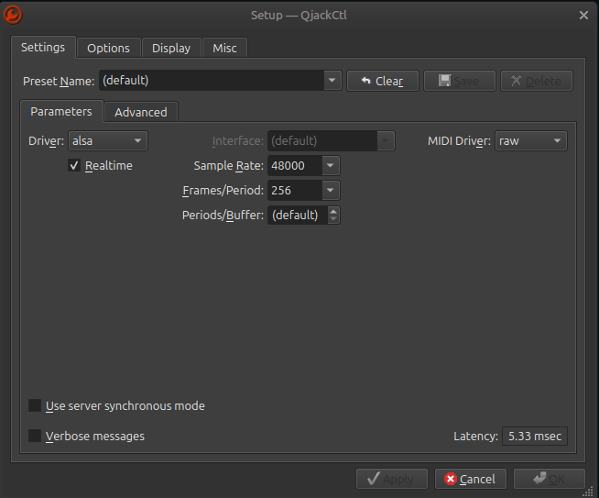Click the OK button
Screen dimensions: 599x498
pyautogui.click(x=550, y=479)
